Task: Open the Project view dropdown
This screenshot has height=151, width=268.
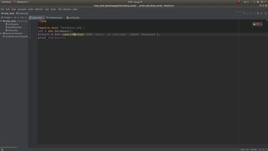Action: [7, 18]
